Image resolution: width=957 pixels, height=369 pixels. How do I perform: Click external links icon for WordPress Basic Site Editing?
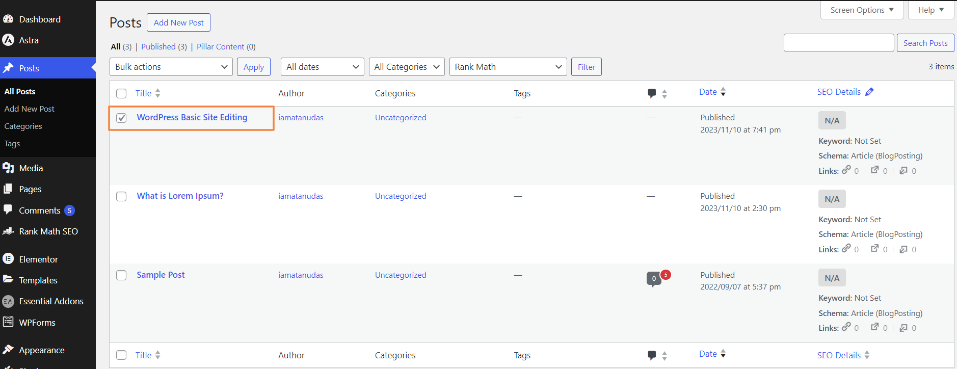tap(875, 170)
